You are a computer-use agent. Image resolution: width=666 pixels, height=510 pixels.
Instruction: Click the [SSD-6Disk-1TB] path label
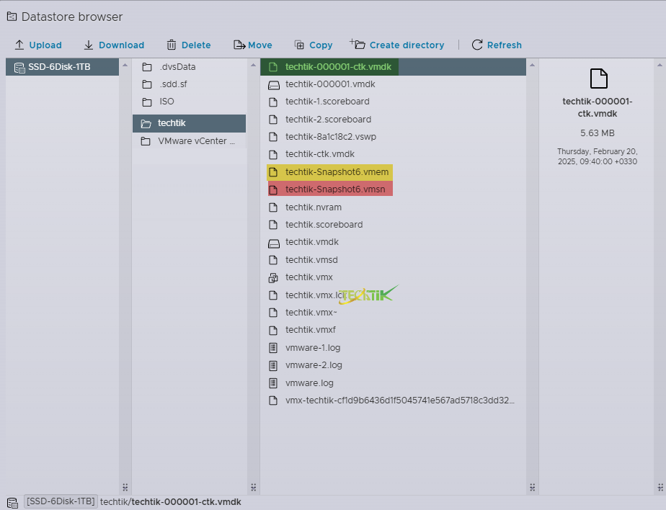61,502
